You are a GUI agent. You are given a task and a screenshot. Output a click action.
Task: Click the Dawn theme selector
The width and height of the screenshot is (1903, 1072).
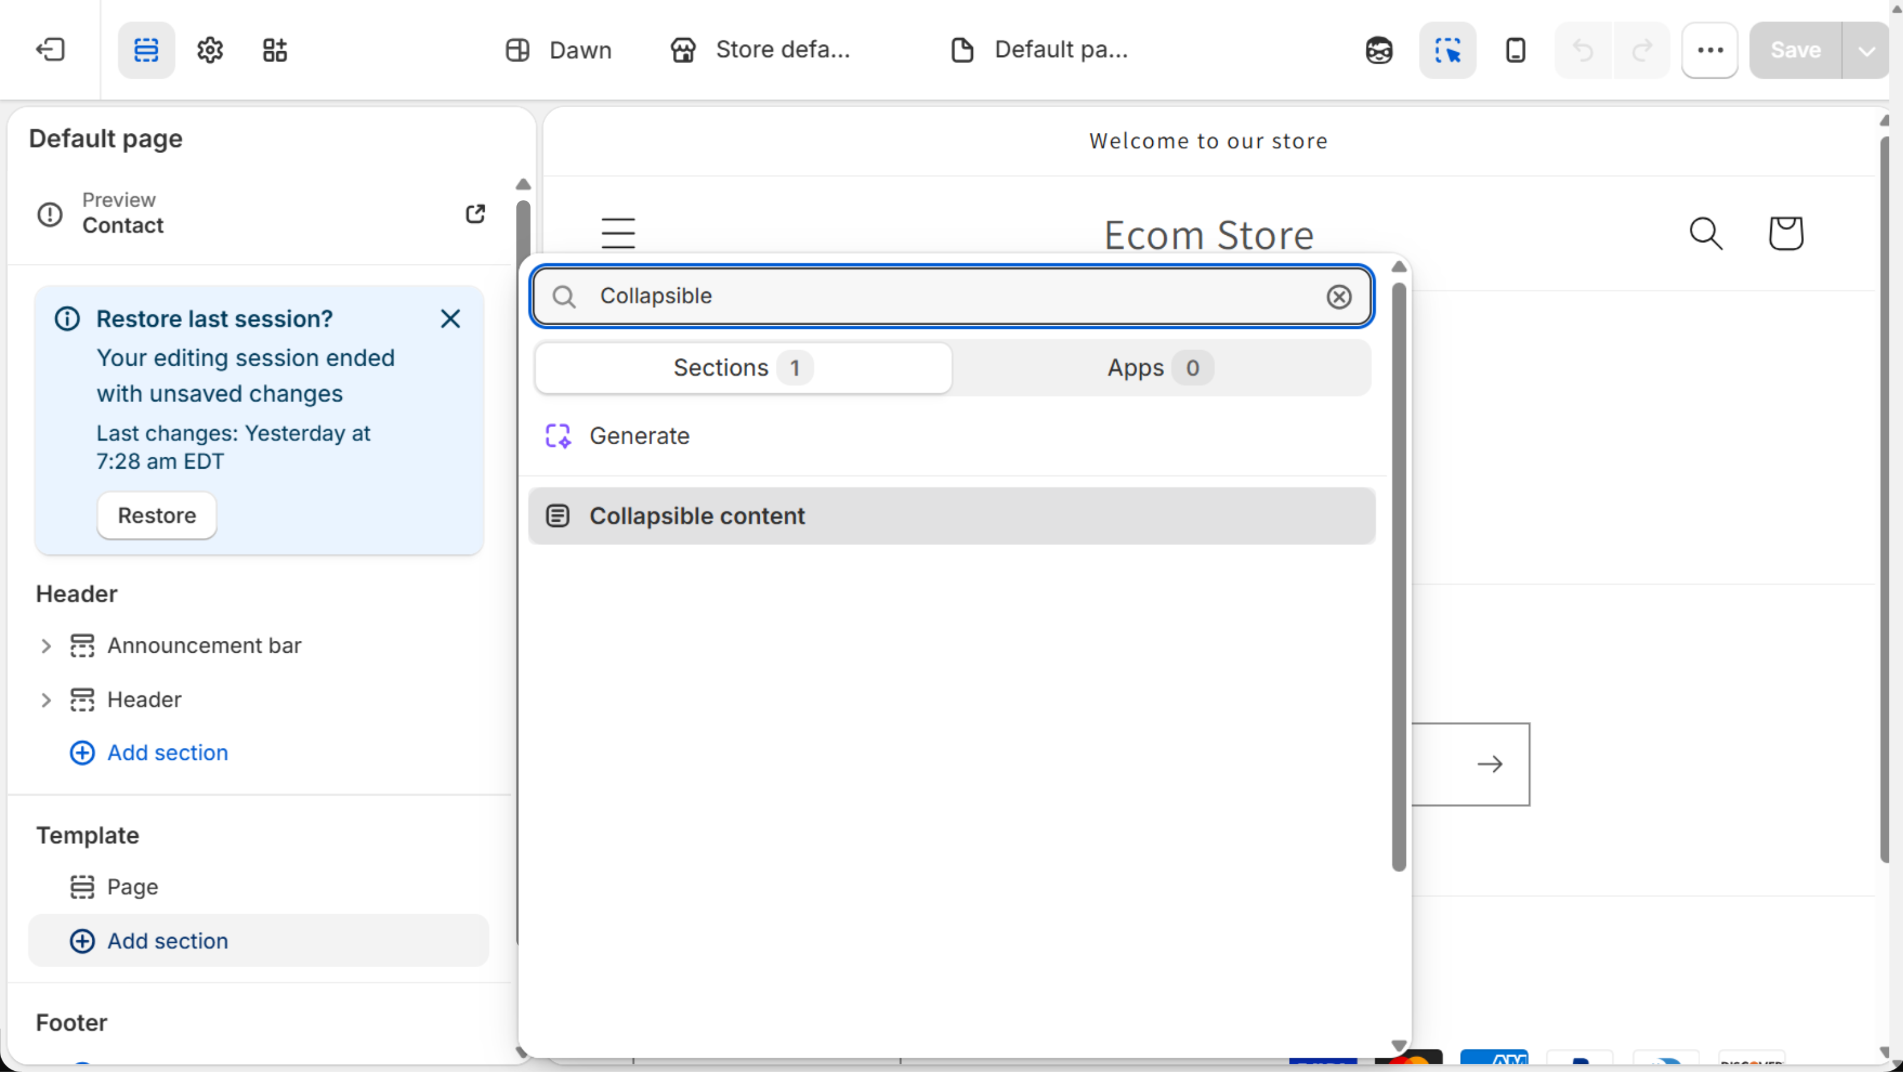(x=559, y=50)
